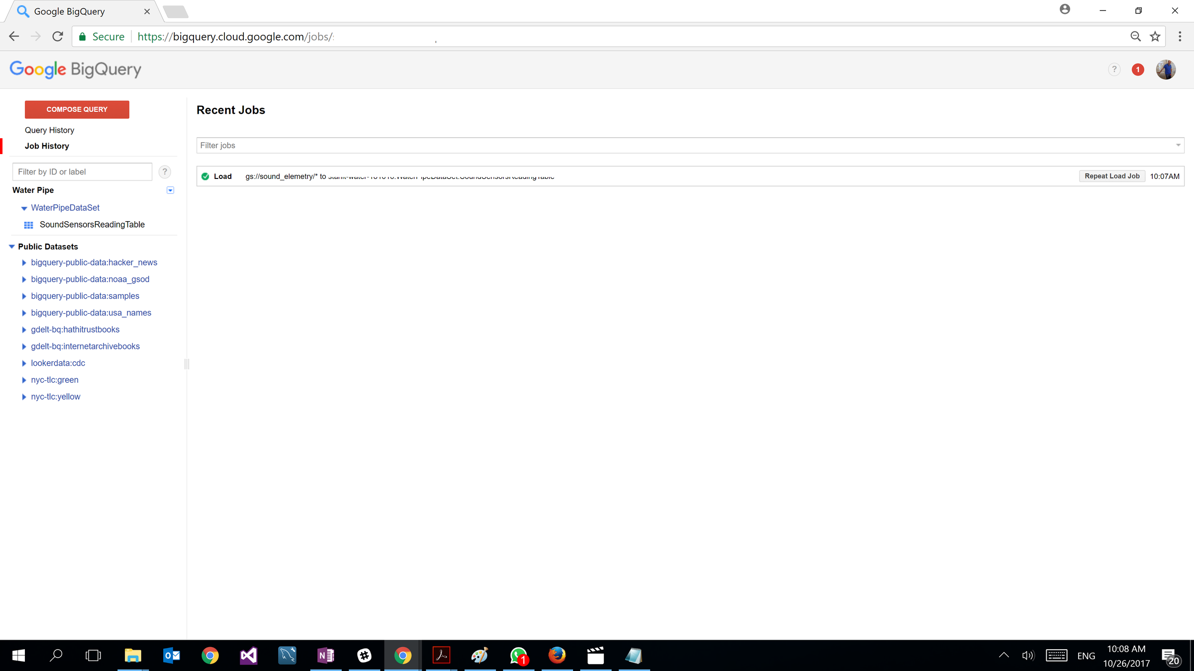Screen dimensions: 1194x671
Task: Open the volume control in system tray
Action: (x=1028, y=656)
